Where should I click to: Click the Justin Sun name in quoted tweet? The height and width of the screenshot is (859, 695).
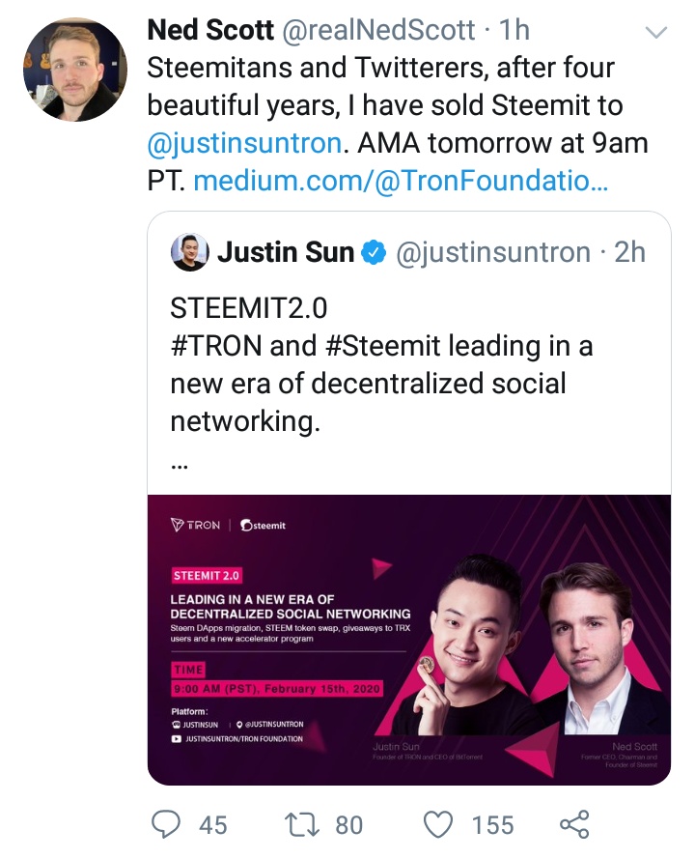point(286,253)
